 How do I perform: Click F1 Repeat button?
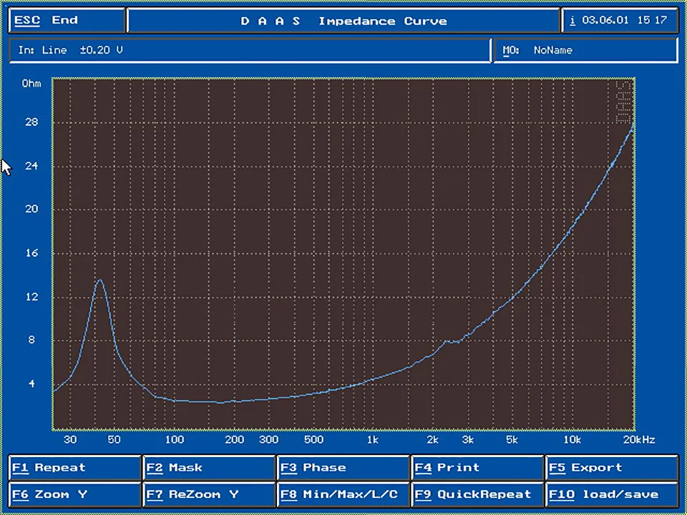coord(74,468)
